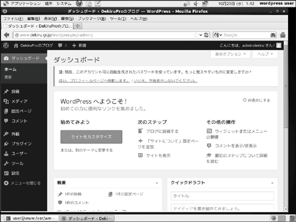Viewport: 296px width, 222px height.
Task: Open the ブックマーク menu in Firefox
Action: [92, 18]
